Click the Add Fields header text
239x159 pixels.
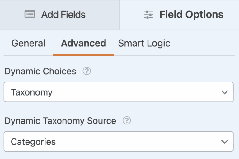(x=63, y=15)
